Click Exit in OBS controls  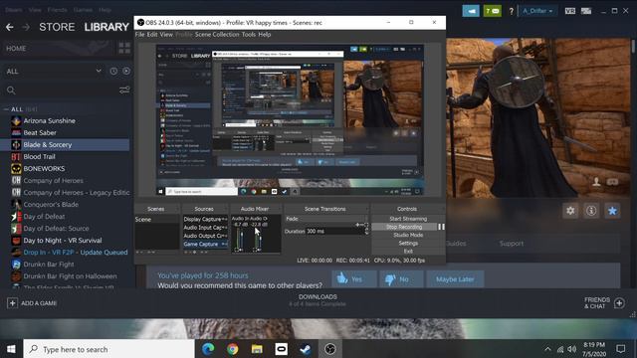408,252
